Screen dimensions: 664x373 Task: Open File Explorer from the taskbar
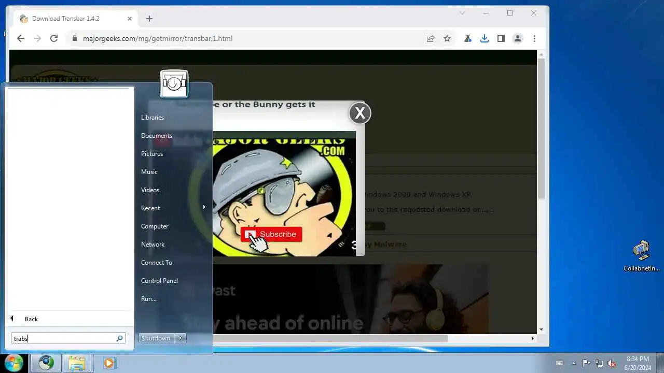pos(77,363)
